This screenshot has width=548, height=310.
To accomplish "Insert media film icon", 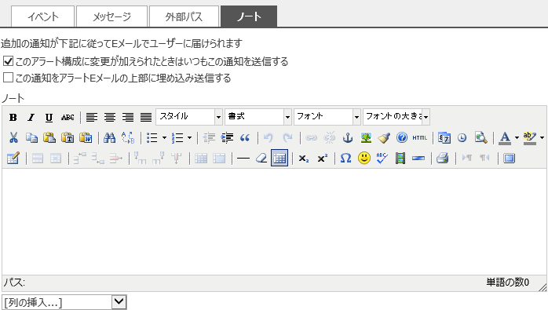I will (400, 159).
